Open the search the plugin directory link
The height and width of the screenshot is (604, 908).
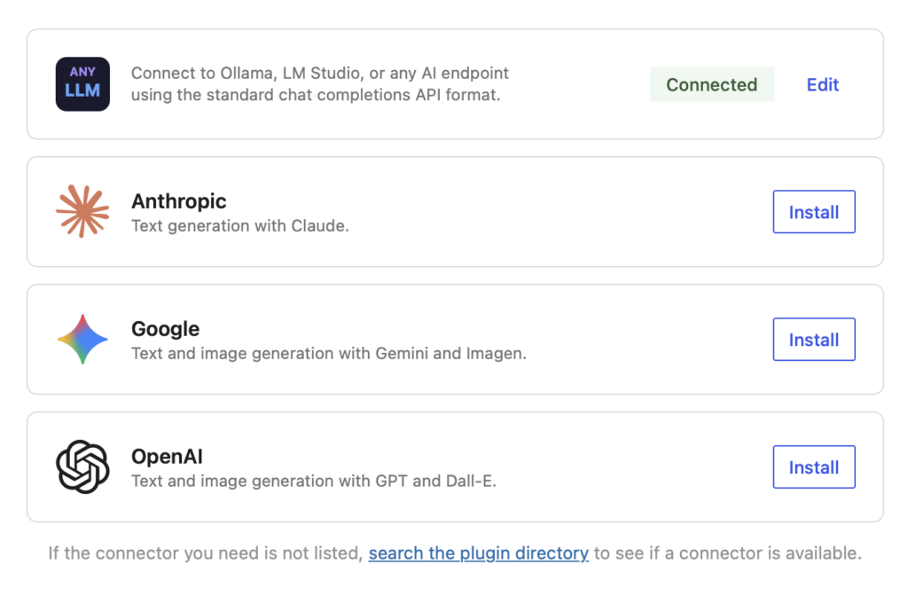coord(478,553)
